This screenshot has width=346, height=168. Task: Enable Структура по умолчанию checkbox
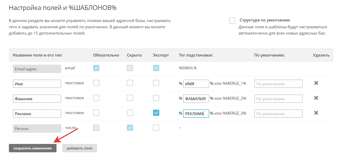point(232,20)
